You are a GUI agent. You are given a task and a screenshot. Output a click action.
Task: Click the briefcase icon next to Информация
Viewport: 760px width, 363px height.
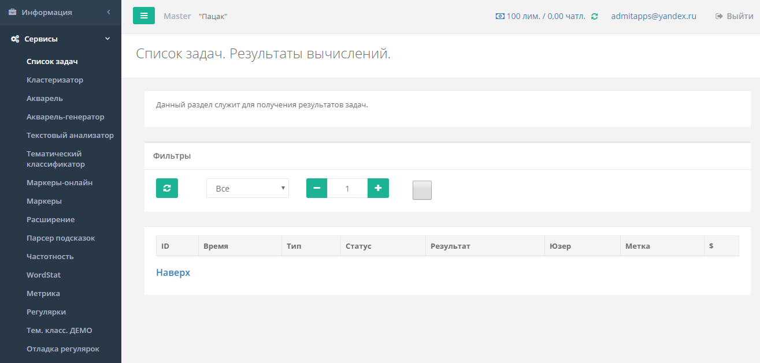(x=13, y=12)
